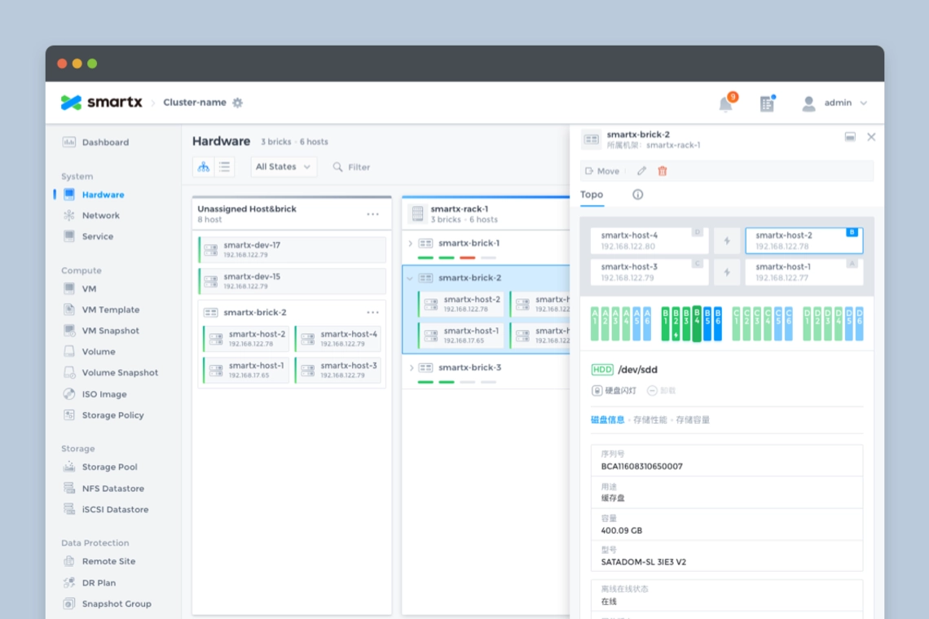Screen dimensions: 929x619
Task: Click green status bar under smartx-brick-1
Action: tap(425, 257)
